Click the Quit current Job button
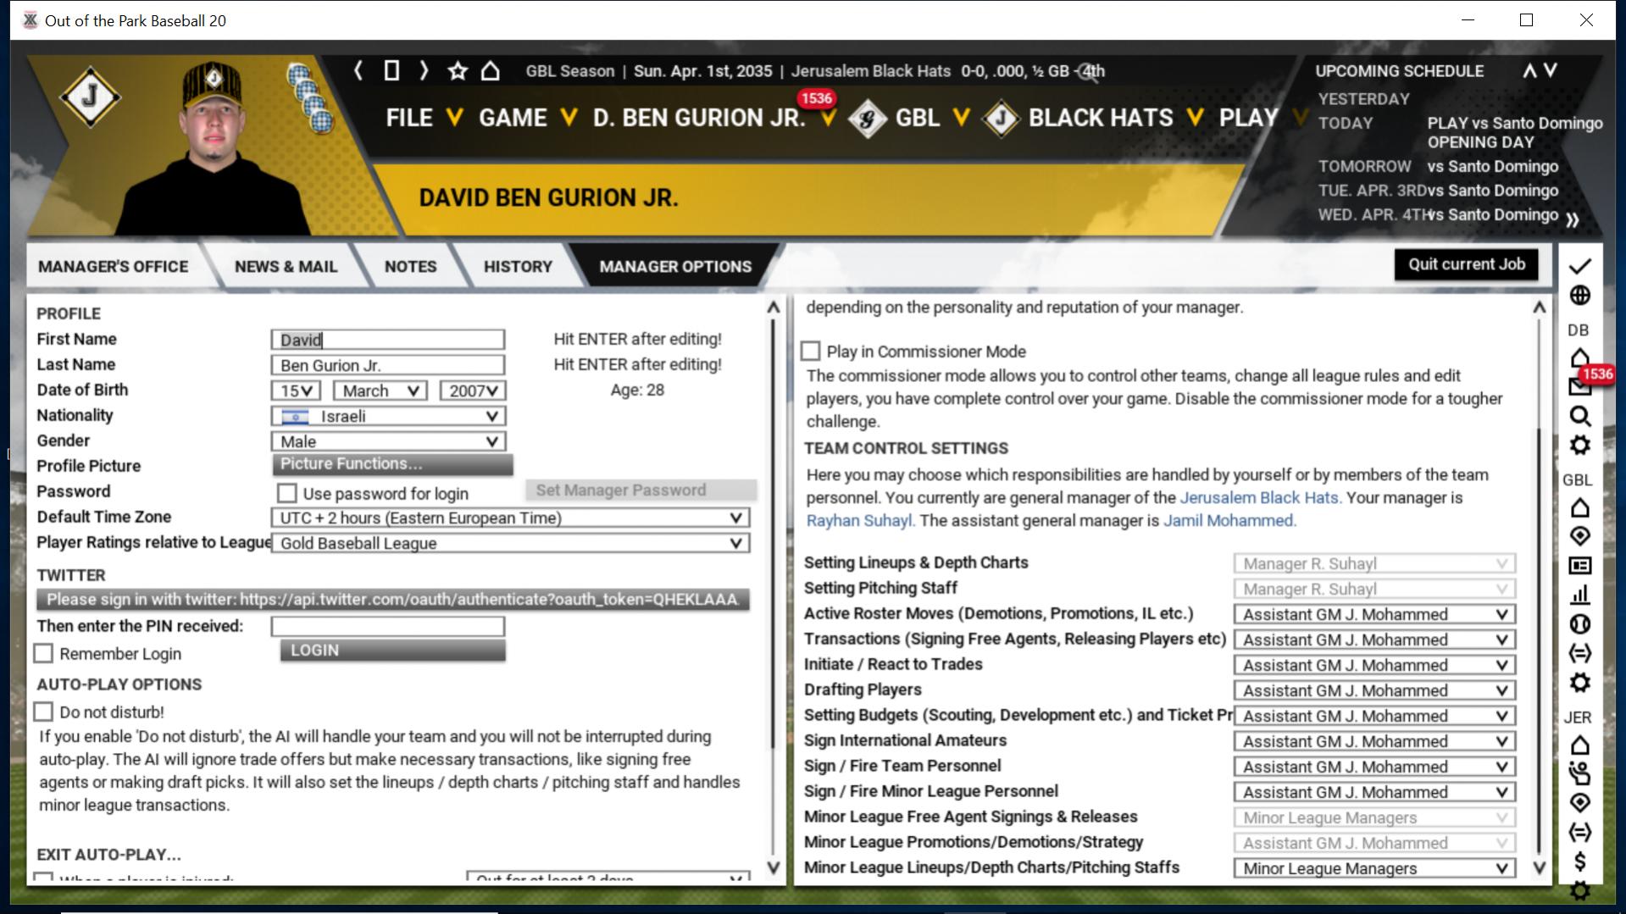1626x914 pixels. [x=1467, y=264]
